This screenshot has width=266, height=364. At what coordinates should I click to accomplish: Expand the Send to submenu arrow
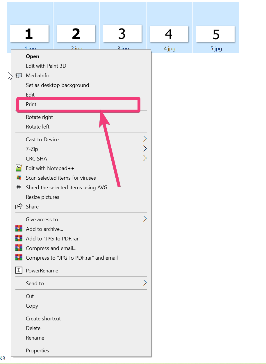point(145,283)
